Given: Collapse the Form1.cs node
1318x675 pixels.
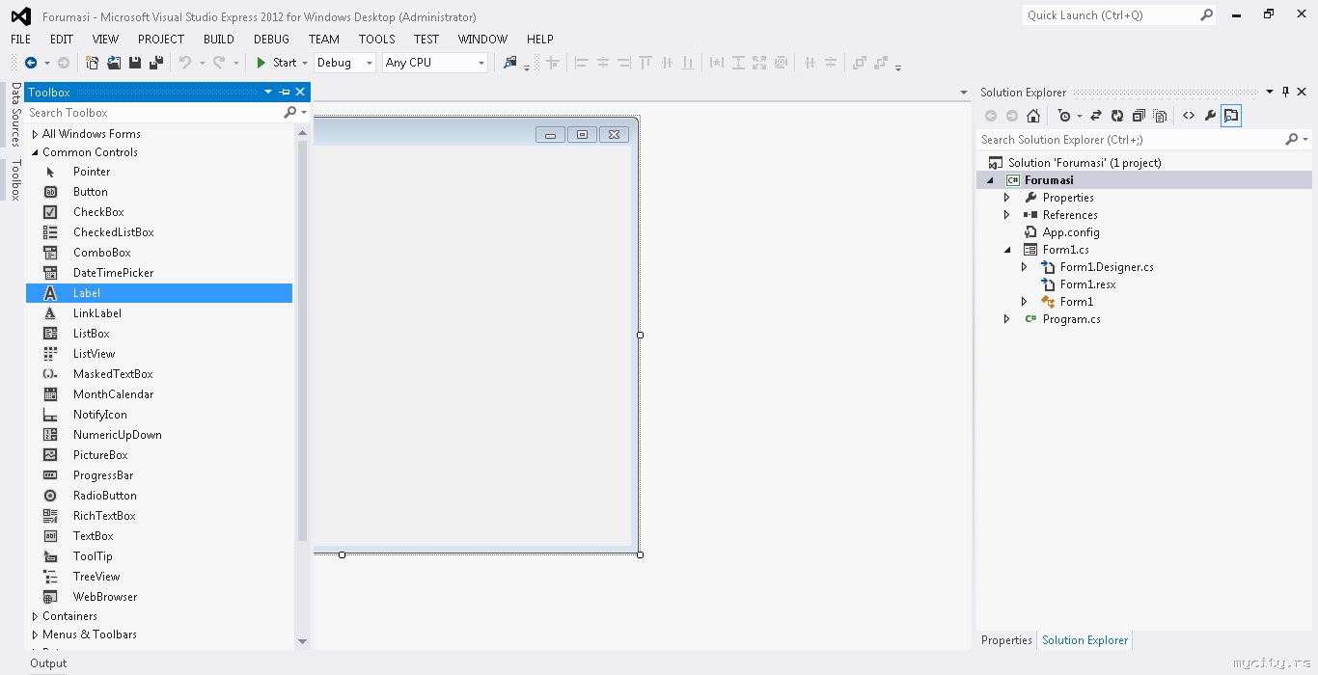Looking at the screenshot, I should (1007, 250).
